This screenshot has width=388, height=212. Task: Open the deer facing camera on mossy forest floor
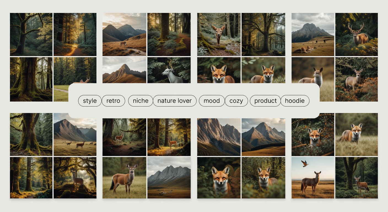[219, 35]
